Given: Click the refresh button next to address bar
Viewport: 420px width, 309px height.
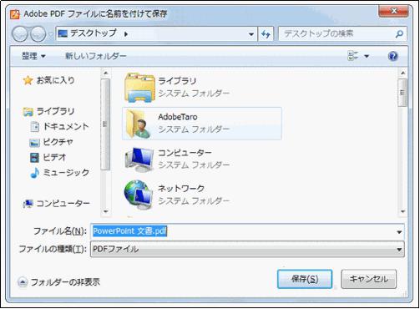Looking at the screenshot, I should (266, 34).
